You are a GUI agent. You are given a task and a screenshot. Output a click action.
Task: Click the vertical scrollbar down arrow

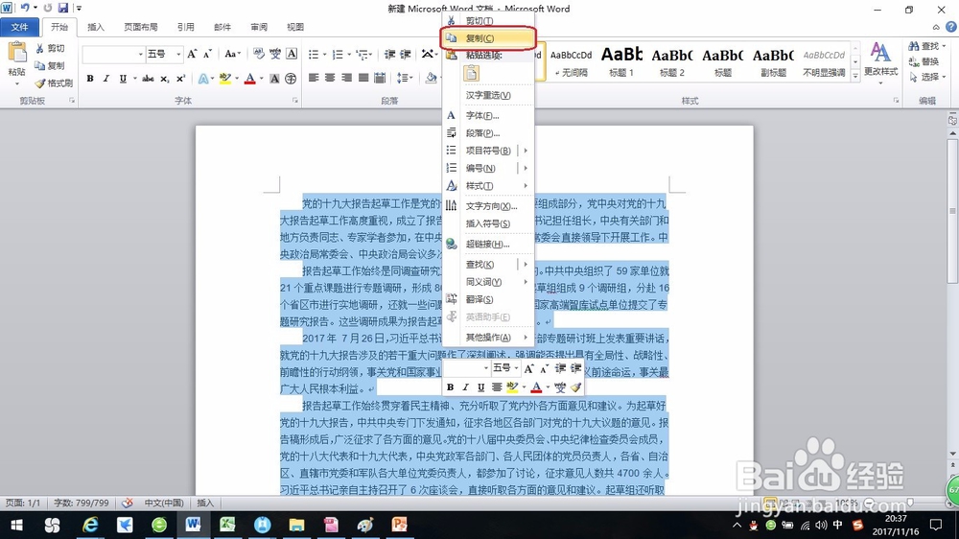(x=953, y=454)
